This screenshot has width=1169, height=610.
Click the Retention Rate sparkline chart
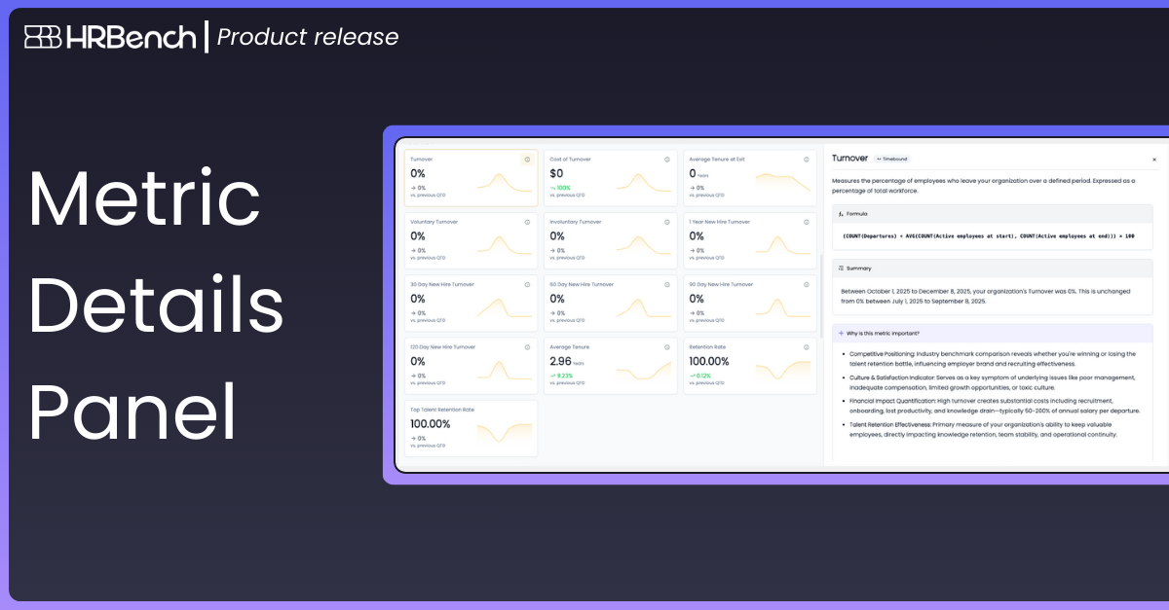[782, 370]
